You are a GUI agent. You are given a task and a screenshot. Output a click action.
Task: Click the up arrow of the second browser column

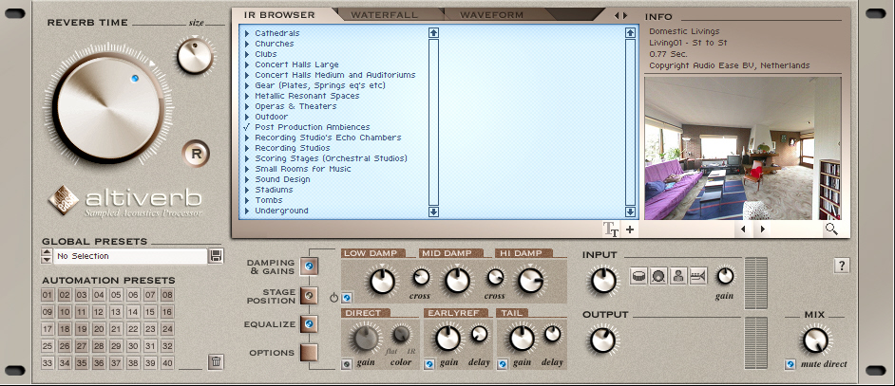(x=630, y=33)
